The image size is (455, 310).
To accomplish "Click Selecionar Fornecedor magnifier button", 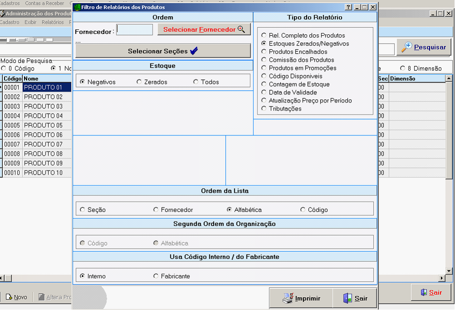I will click(204, 29).
